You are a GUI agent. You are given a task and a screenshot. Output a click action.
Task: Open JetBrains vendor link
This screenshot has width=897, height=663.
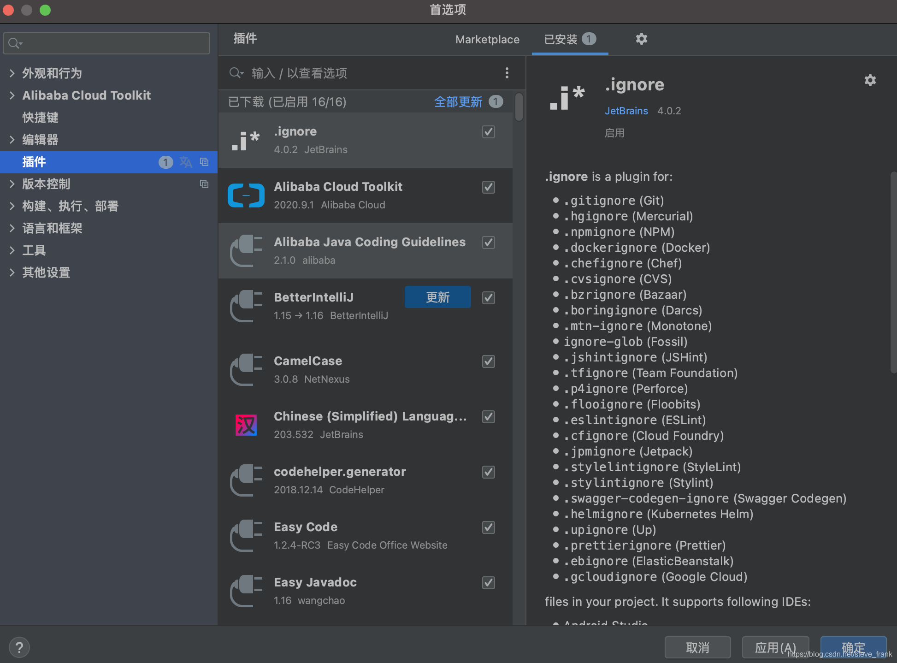pos(626,111)
